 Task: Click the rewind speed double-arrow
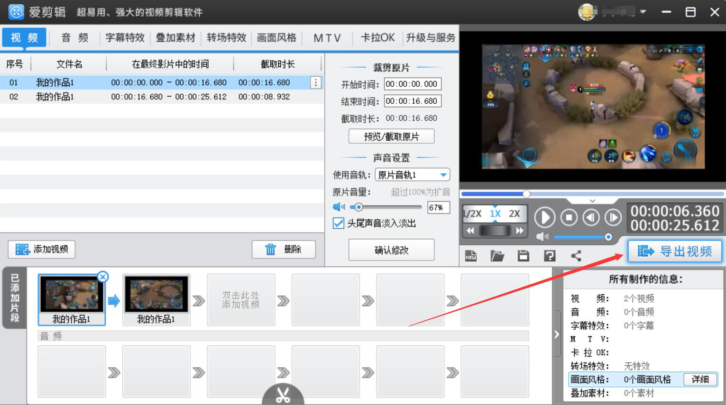click(x=470, y=231)
